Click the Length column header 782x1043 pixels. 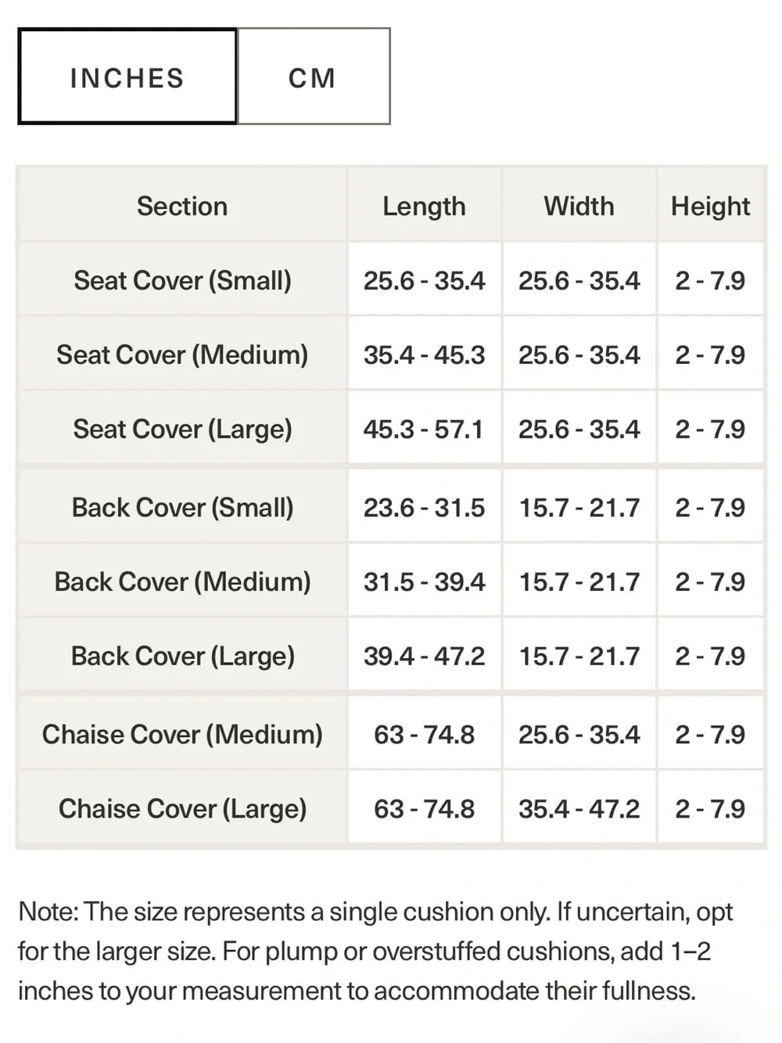pos(424,207)
